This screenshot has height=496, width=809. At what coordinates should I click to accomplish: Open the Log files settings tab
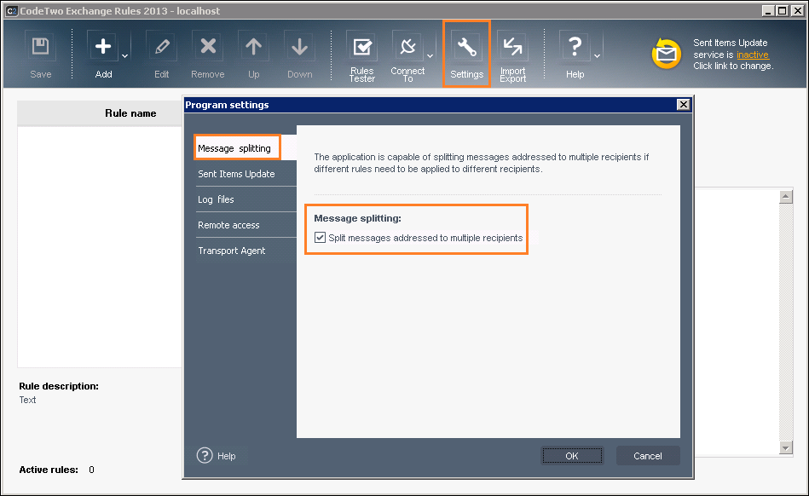point(246,199)
